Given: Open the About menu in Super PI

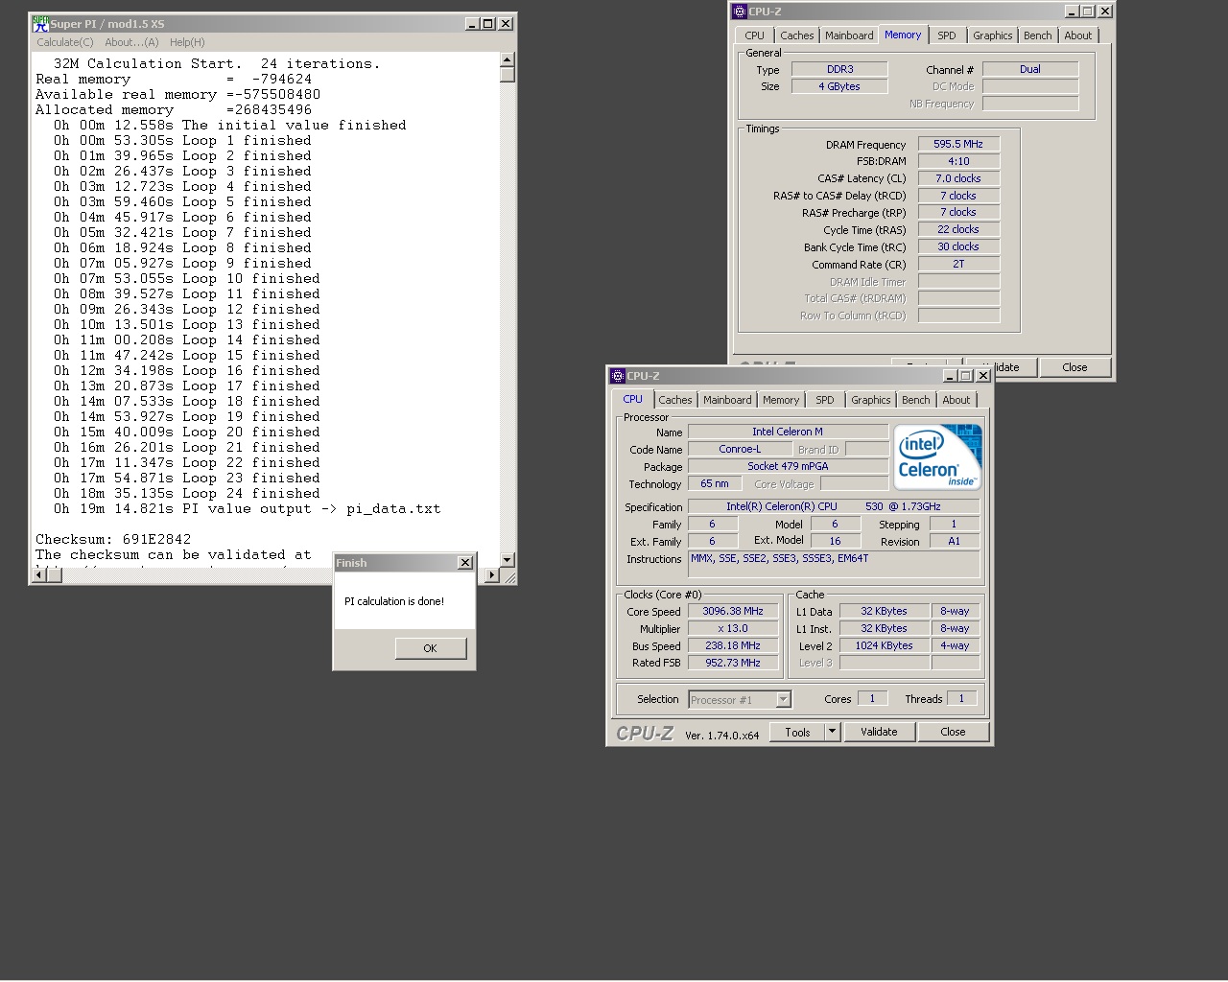Looking at the screenshot, I should pyautogui.click(x=131, y=42).
